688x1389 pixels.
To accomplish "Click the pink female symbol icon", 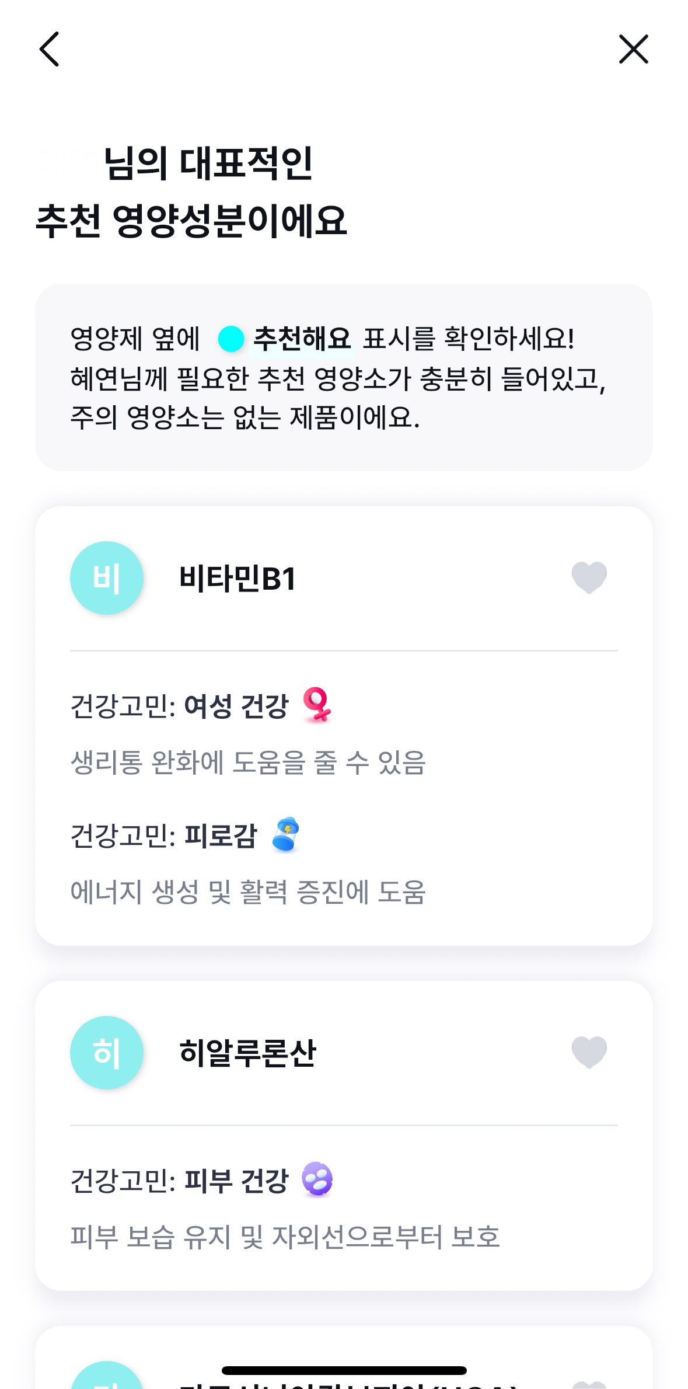I will [317, 704].
